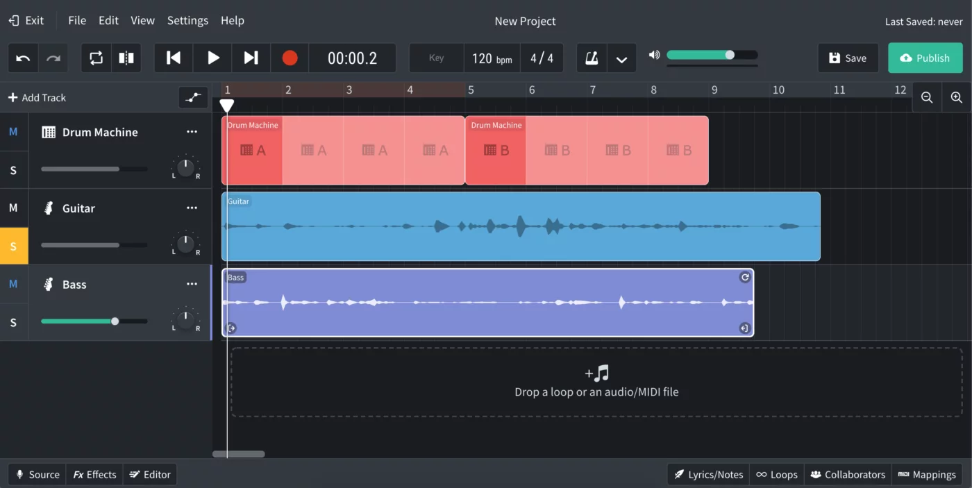Start recording with the red record button
This screenshot has height=488, width=972.
tap(290, 58)
